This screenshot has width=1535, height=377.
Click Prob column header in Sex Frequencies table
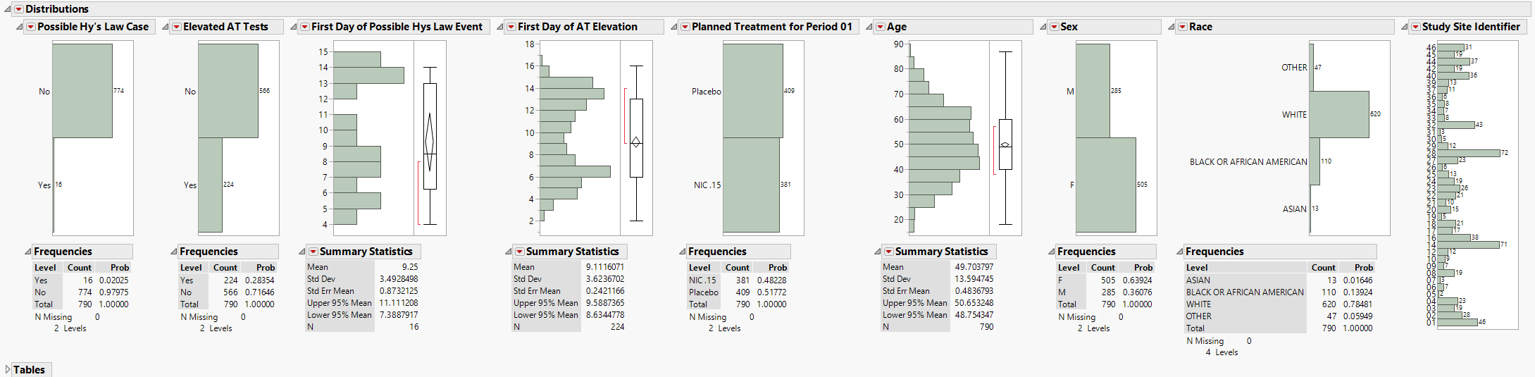pyautogui.click(x=1143, y=268)
